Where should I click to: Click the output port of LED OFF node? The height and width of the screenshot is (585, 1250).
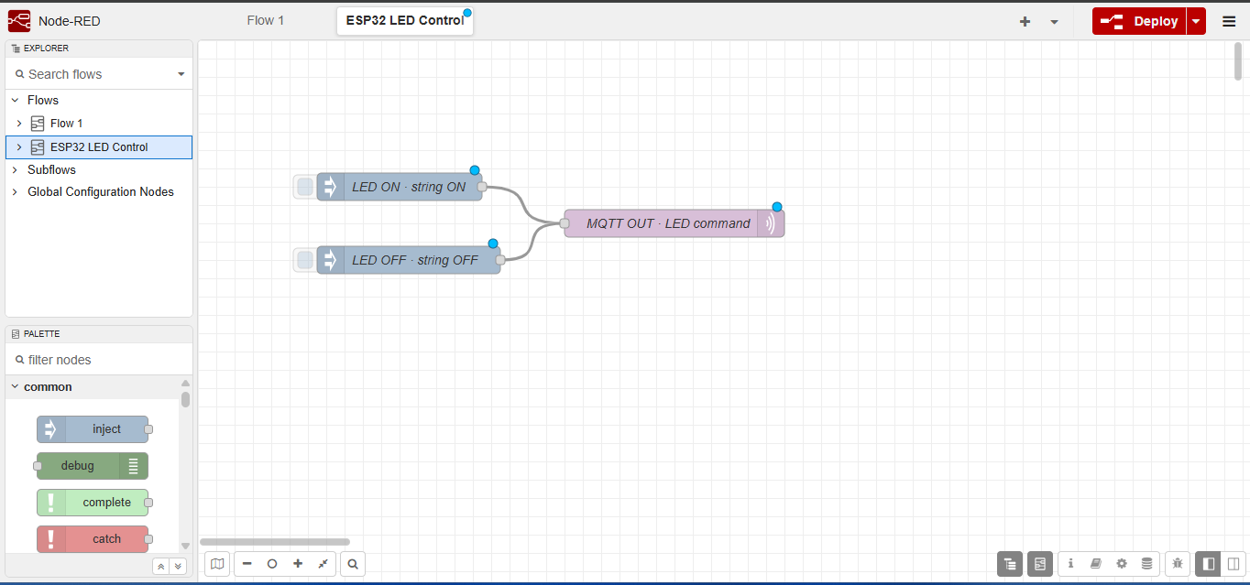click(x=500, y=260)
